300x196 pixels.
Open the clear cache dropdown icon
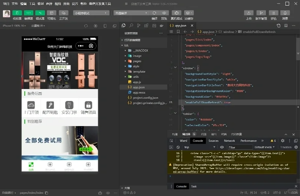point(189,13)
